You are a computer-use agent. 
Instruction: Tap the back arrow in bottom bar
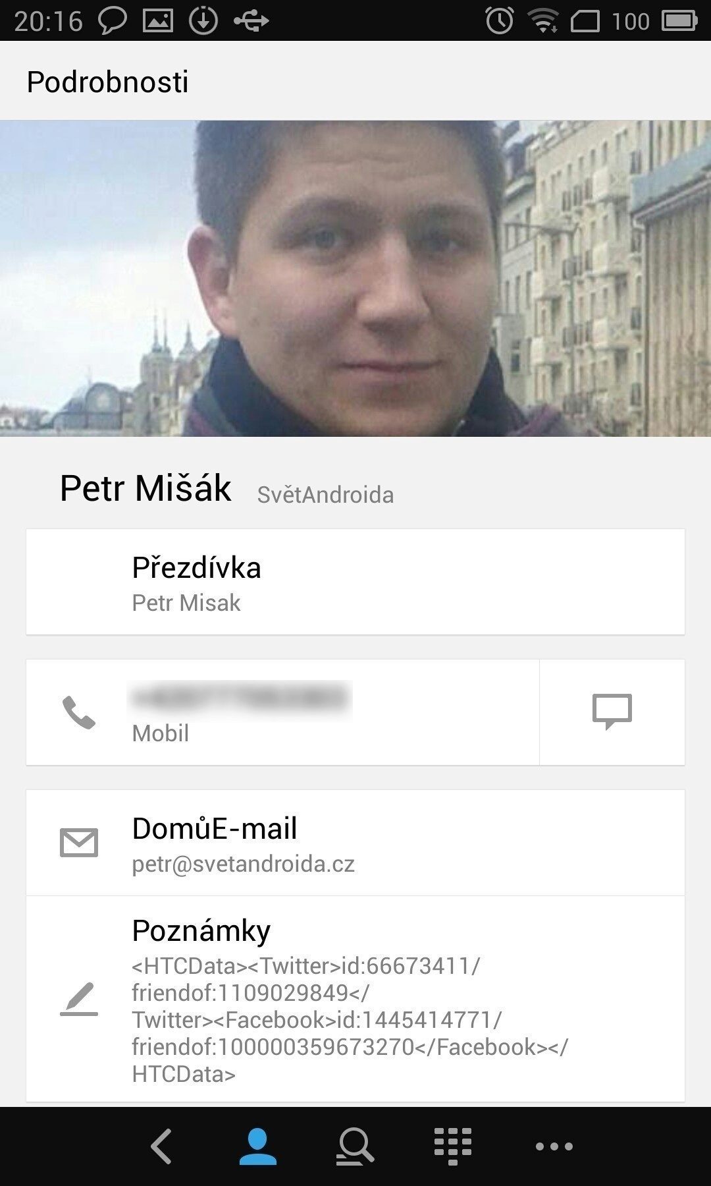[161, 1147]
